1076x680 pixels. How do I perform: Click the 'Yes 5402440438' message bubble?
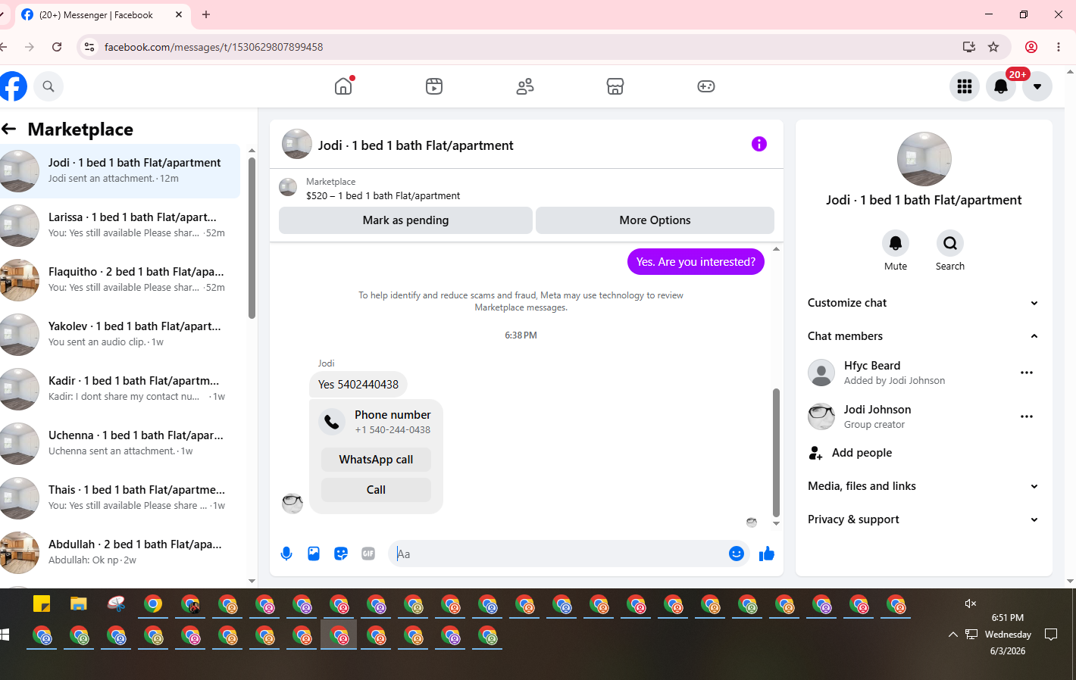tap(358, 385)
